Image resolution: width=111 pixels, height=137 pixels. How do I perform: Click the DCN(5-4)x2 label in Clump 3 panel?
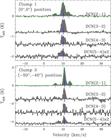(97, 119)
